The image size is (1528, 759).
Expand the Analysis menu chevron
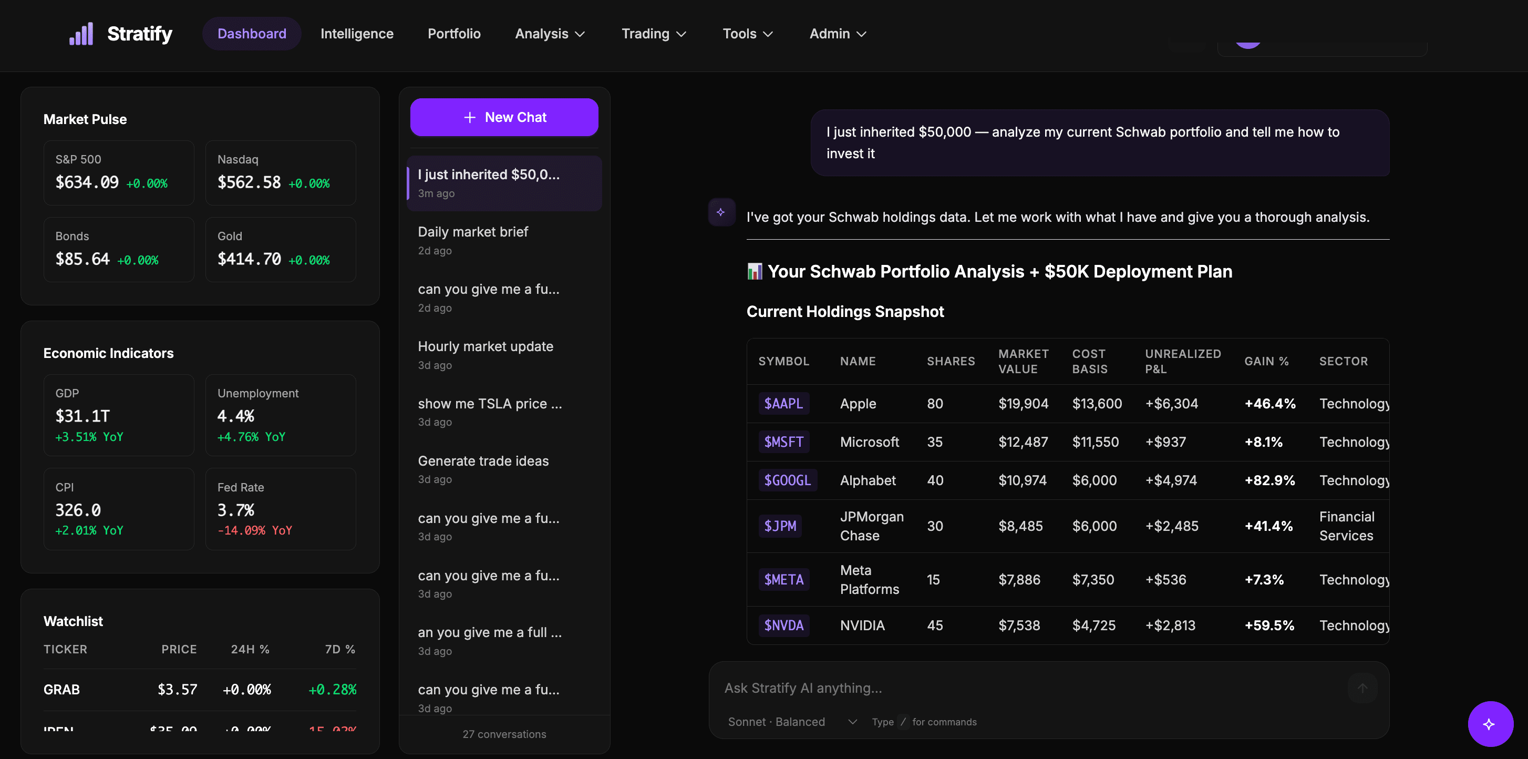(580, 34)
